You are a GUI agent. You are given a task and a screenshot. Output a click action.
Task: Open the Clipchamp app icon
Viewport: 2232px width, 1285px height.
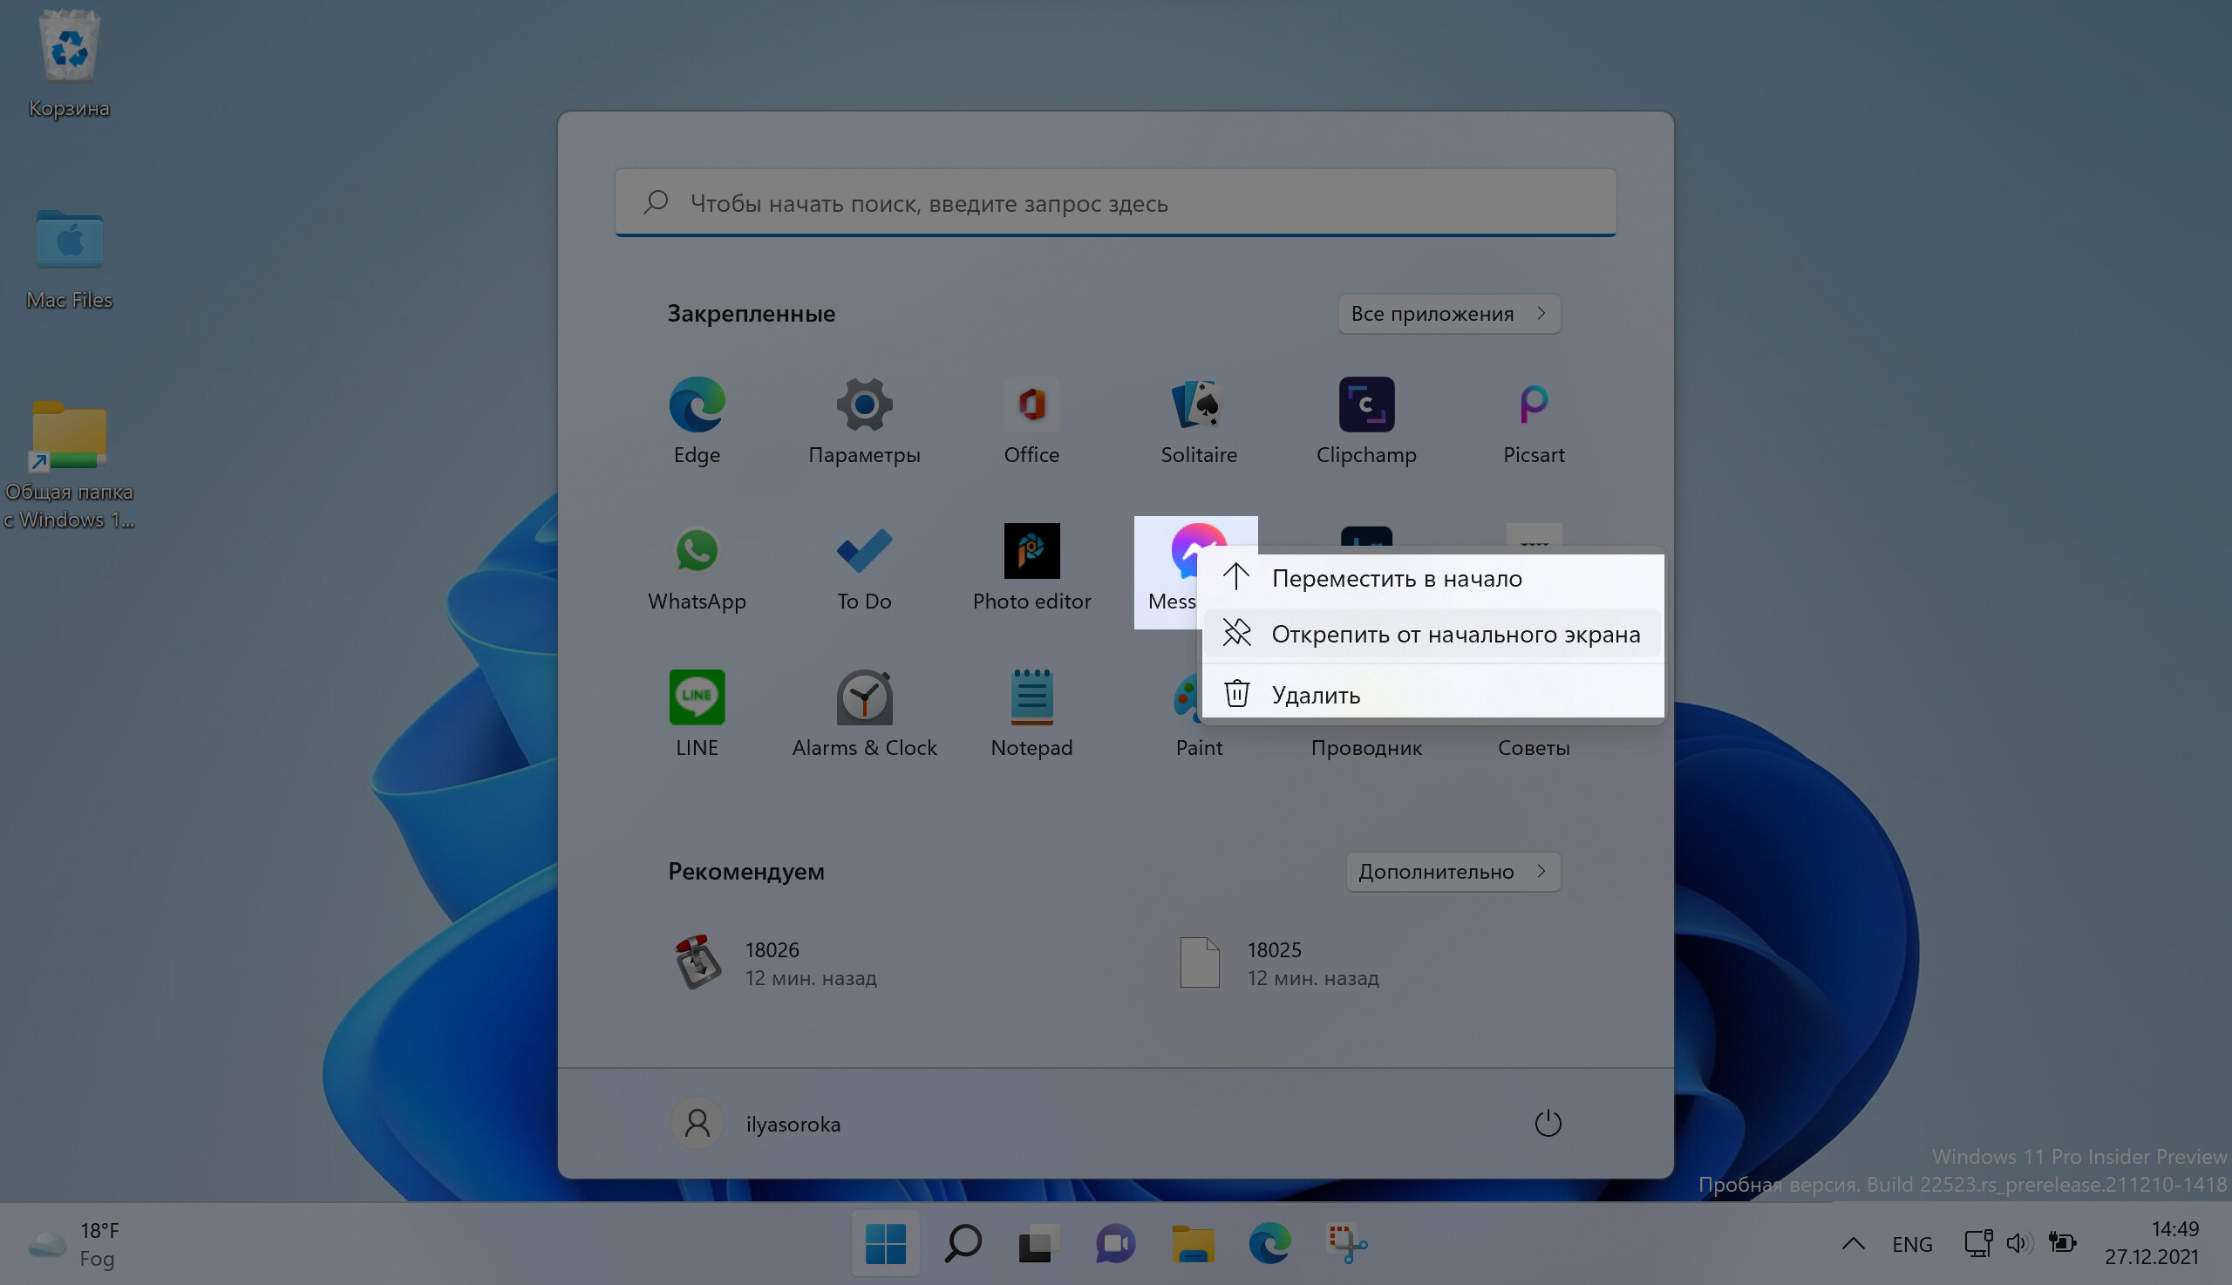(x=1366, y=421)
